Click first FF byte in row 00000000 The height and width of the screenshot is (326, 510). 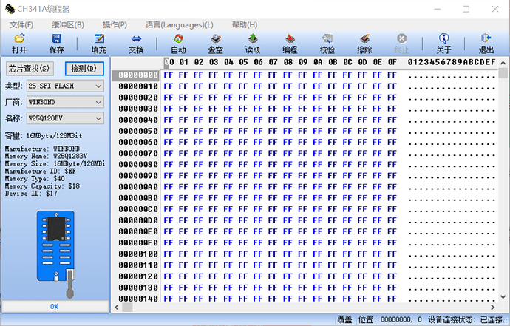(169, 75)
